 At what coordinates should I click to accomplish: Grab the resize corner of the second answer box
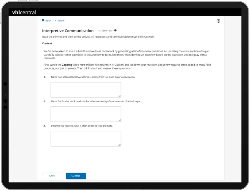tap(119, 120)
